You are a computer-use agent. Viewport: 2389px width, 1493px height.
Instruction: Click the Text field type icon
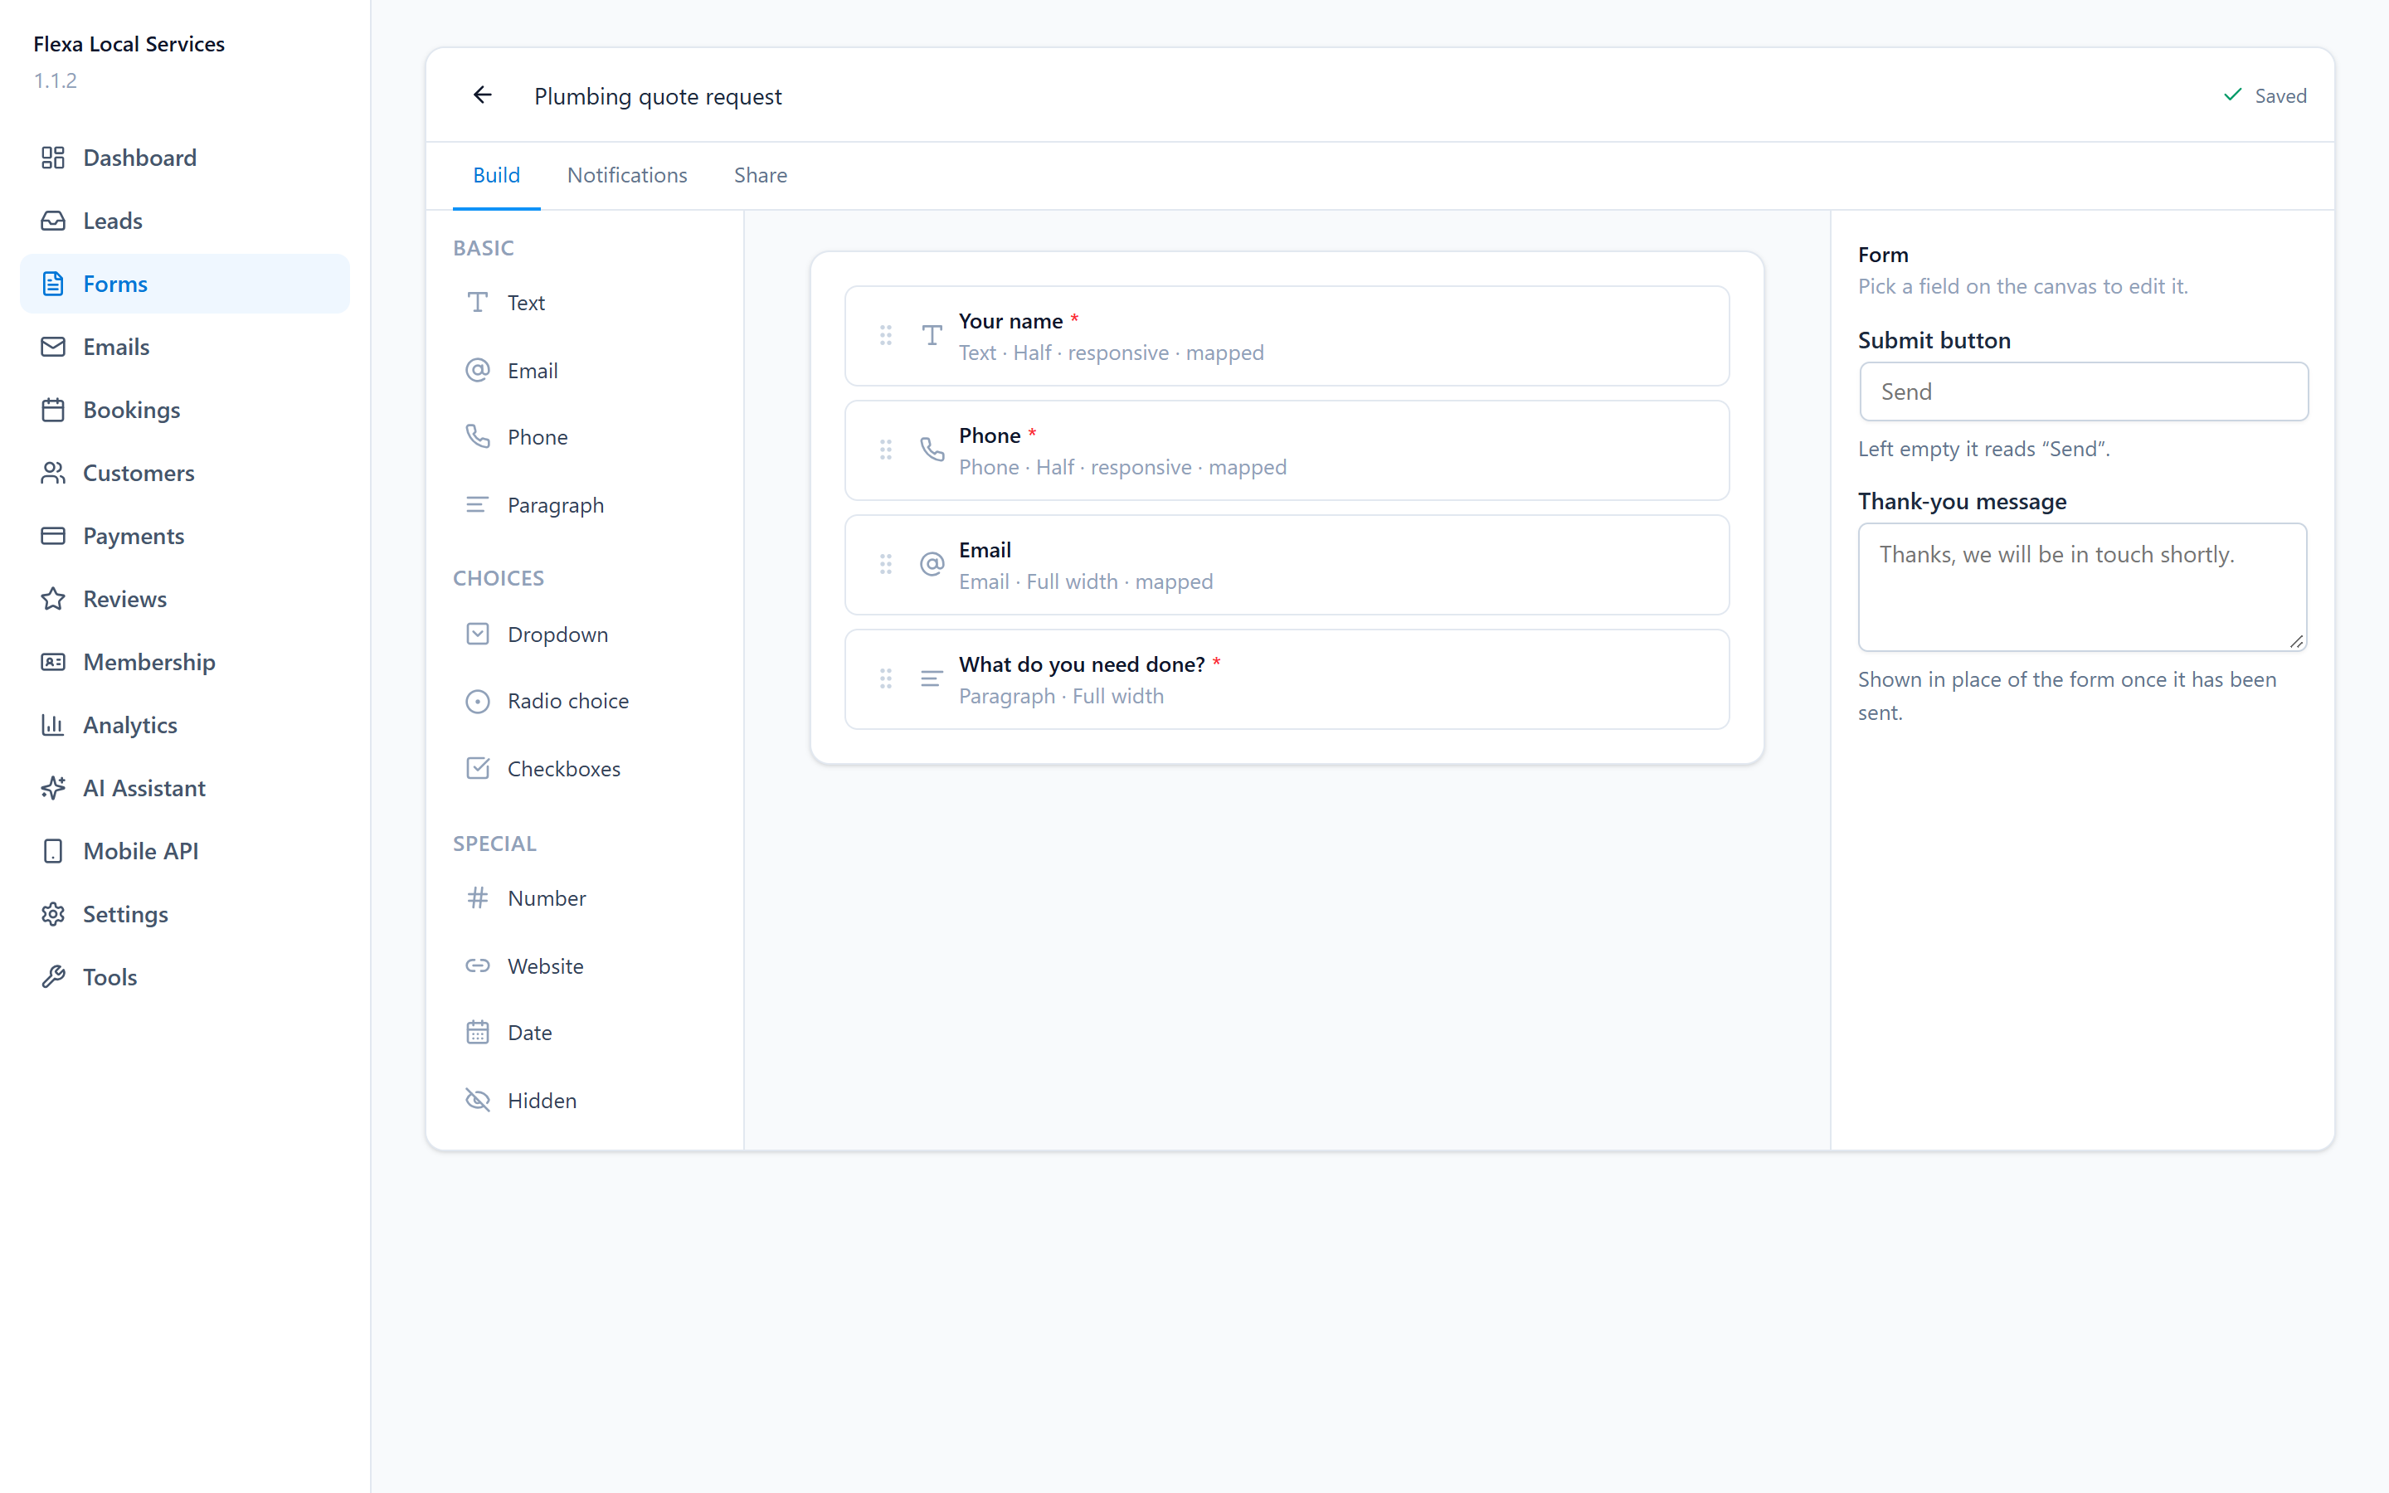coord(478,302)
